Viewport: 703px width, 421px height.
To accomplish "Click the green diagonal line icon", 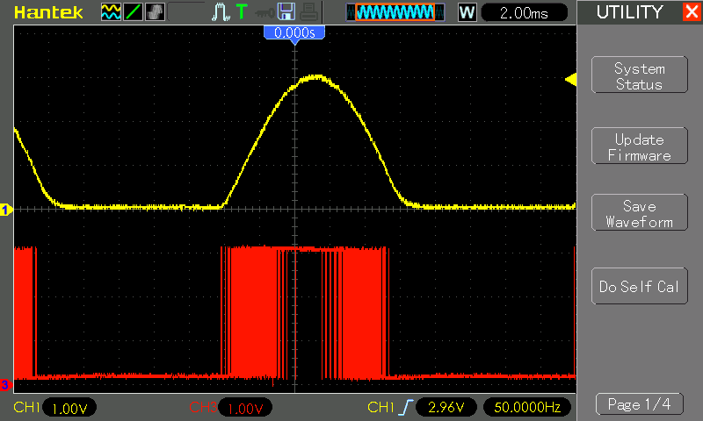I will [x=133, y=12].
